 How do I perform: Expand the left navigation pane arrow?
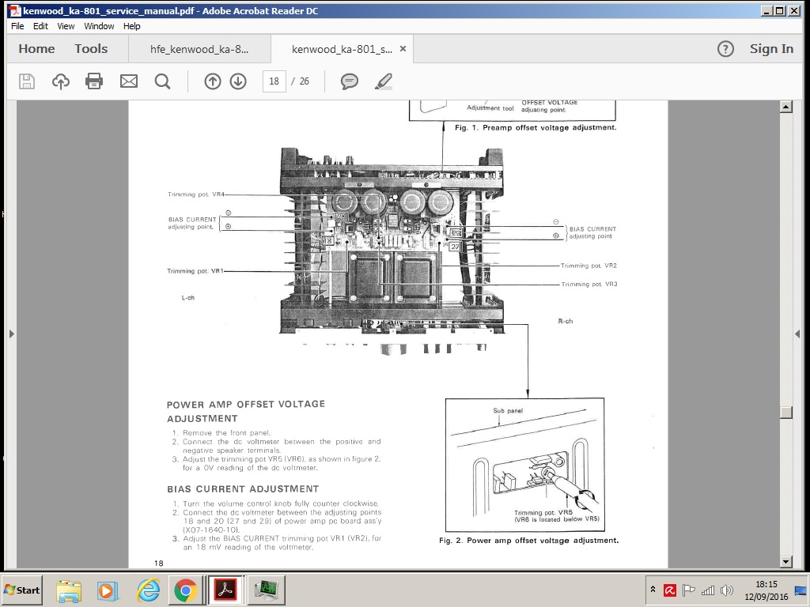pyautogui.click(x=11, y=334)
